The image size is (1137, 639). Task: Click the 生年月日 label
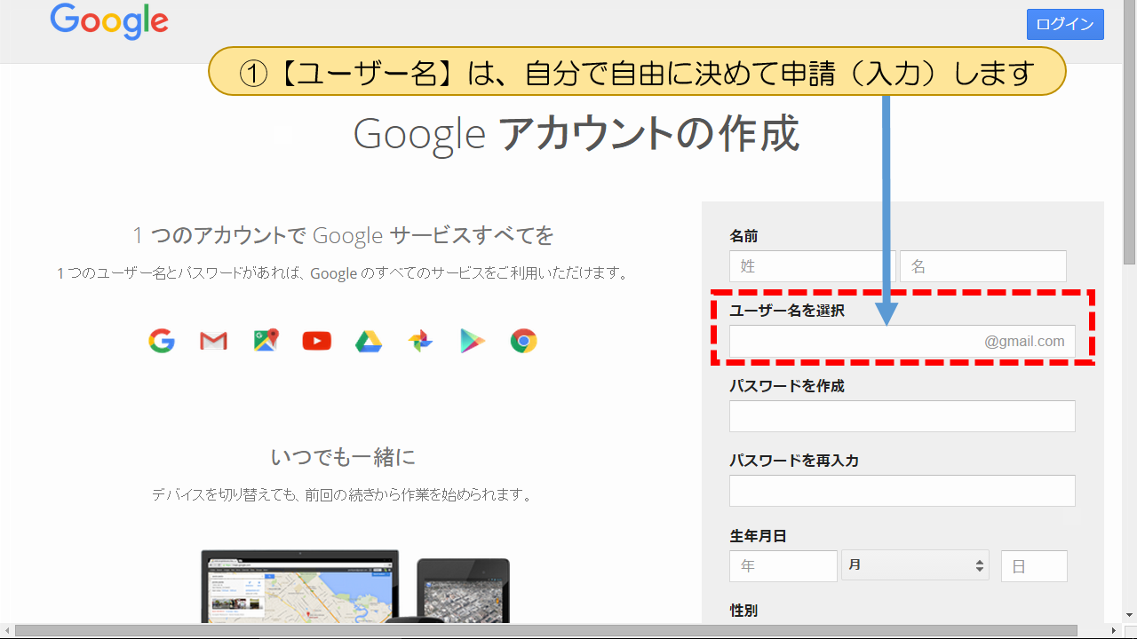(758, 536)
